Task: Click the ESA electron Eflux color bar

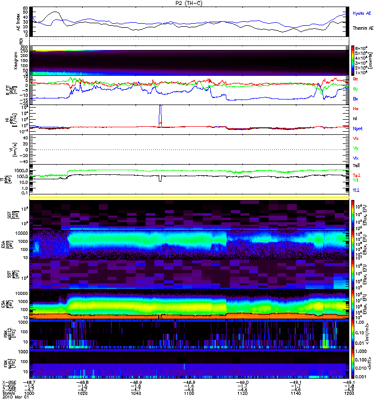Action: point(352,304)
